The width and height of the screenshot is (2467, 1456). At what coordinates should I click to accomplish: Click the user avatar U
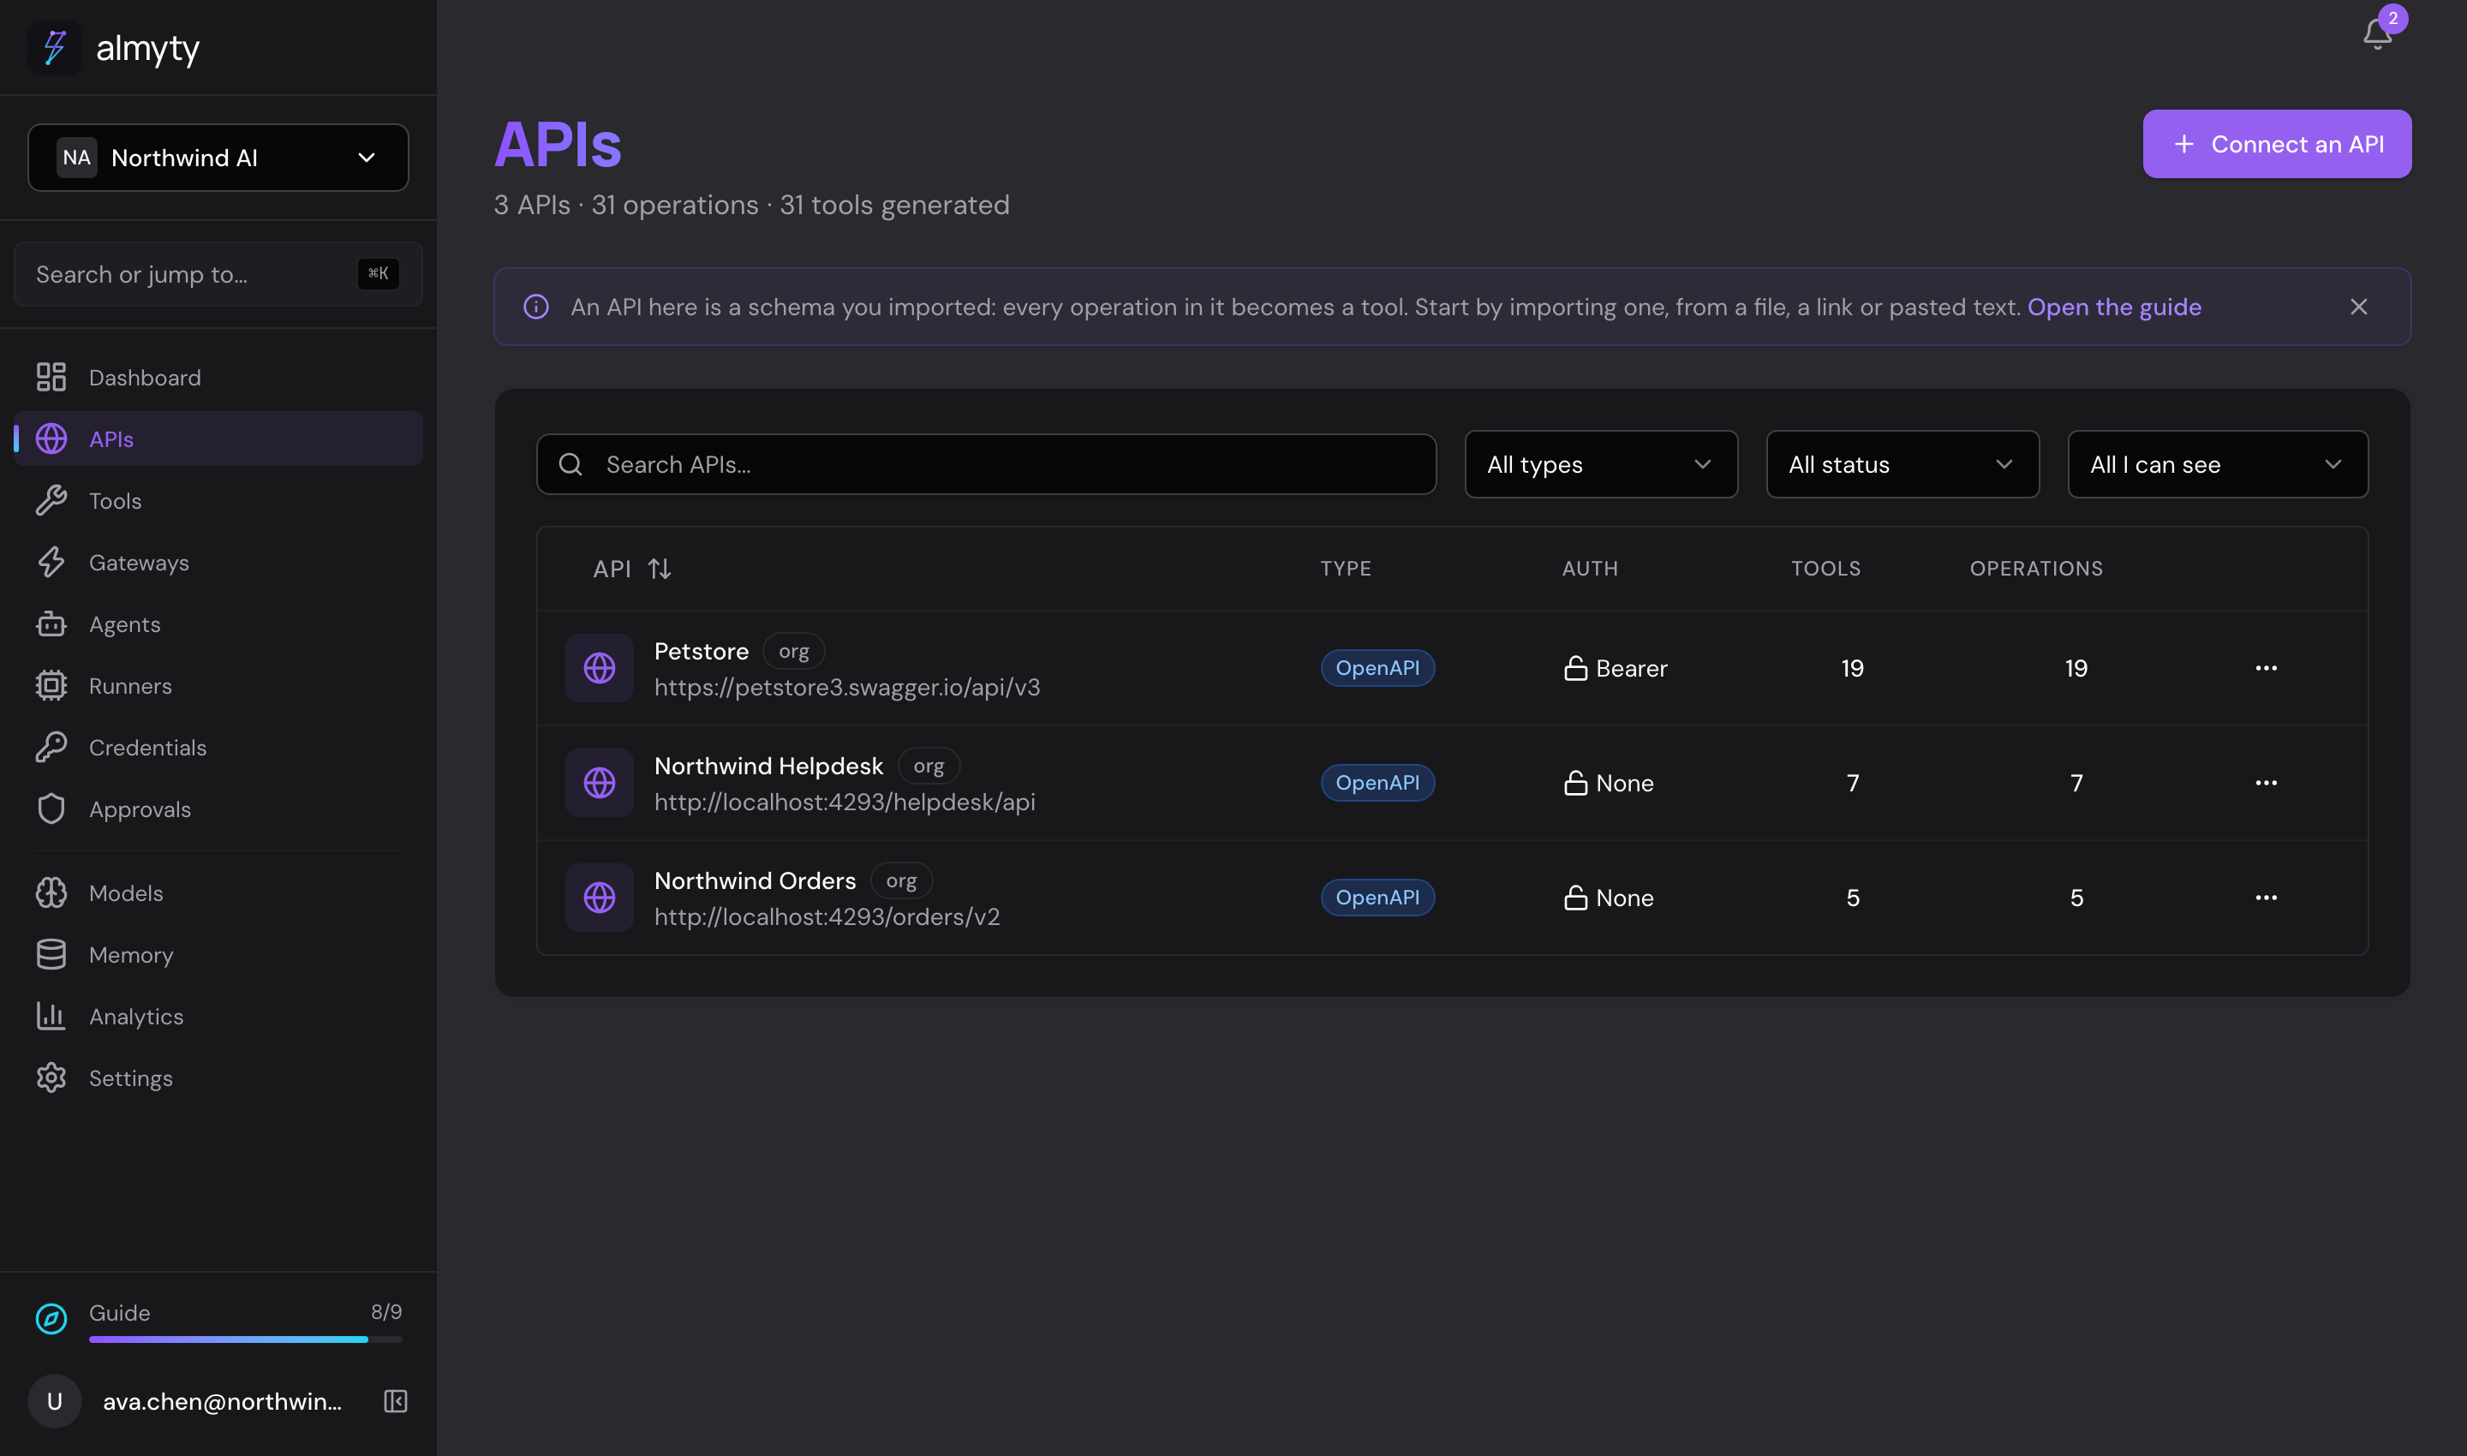coord(55,1401)
